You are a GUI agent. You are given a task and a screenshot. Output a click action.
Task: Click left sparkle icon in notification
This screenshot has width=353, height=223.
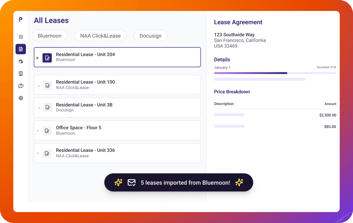click(118, 182)
